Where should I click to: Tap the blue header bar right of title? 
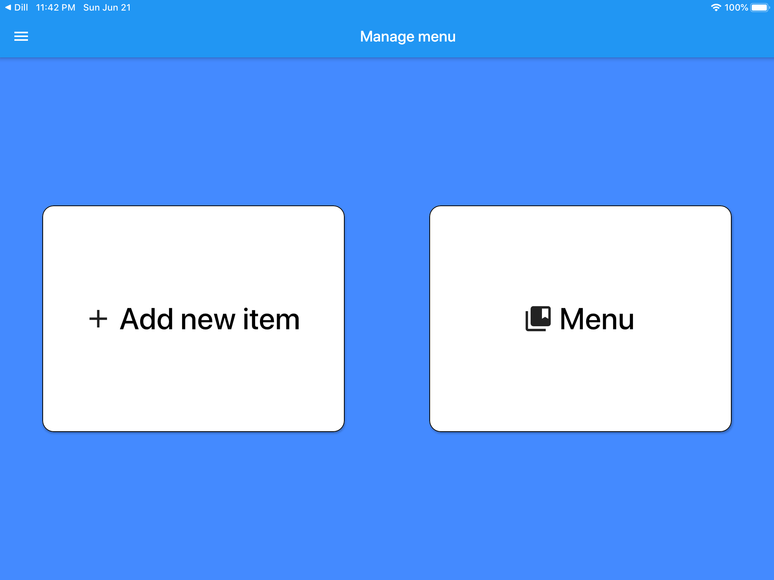605,37
